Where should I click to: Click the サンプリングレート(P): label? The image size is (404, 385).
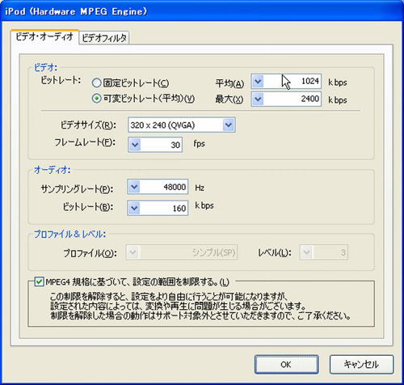[x=77, y=189]
